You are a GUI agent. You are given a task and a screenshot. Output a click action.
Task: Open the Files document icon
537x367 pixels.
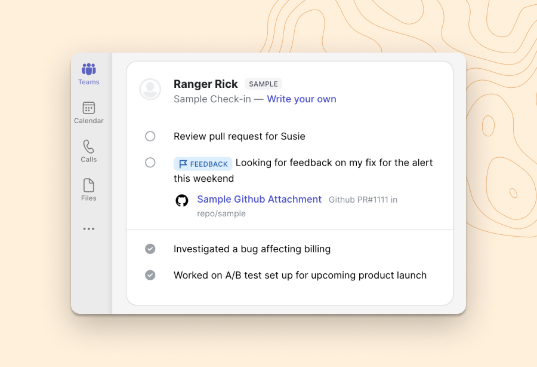point(89,185)
